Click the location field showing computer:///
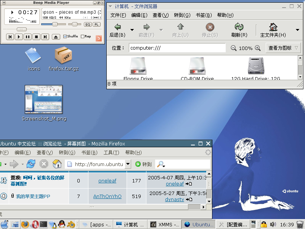Screen dimensions: 305x229 tap(177, 48)
